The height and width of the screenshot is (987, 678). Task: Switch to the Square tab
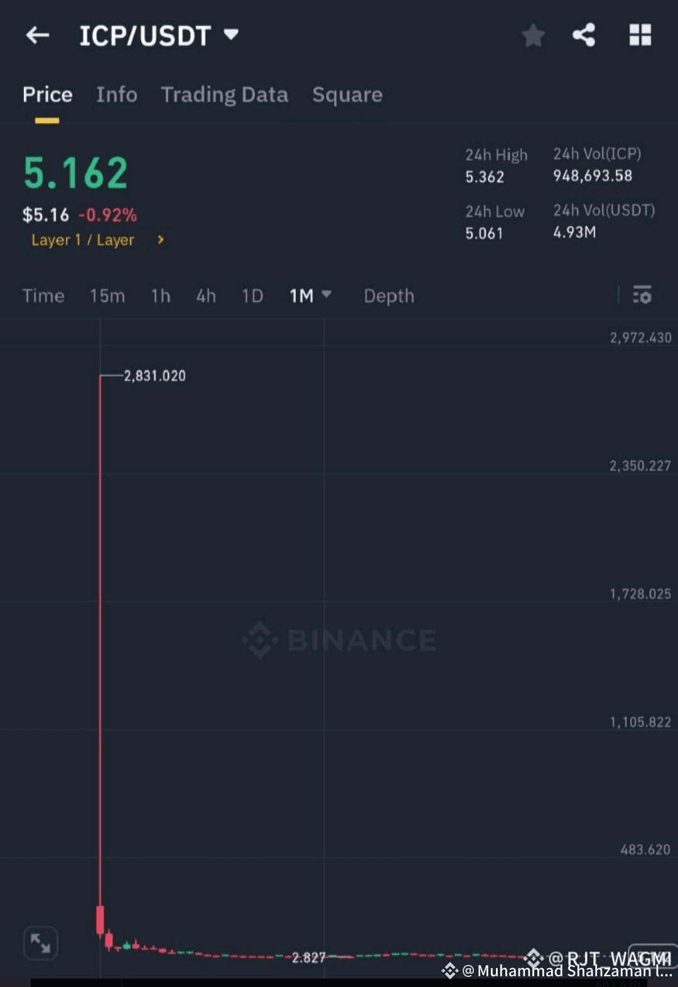click(347, 95)
